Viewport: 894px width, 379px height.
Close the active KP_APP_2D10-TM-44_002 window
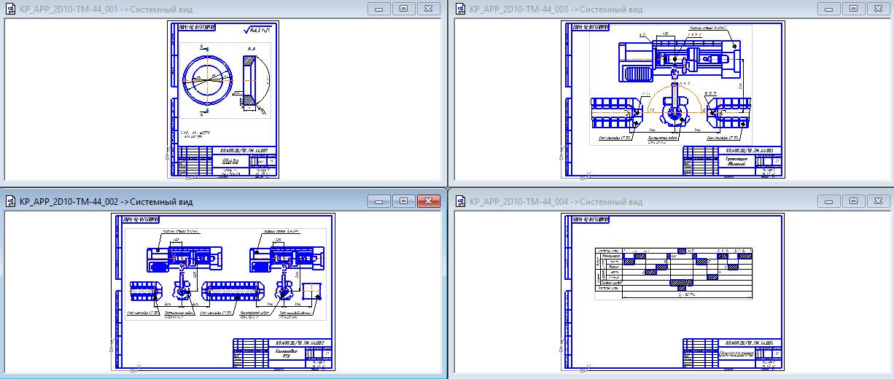click(428, 200)
